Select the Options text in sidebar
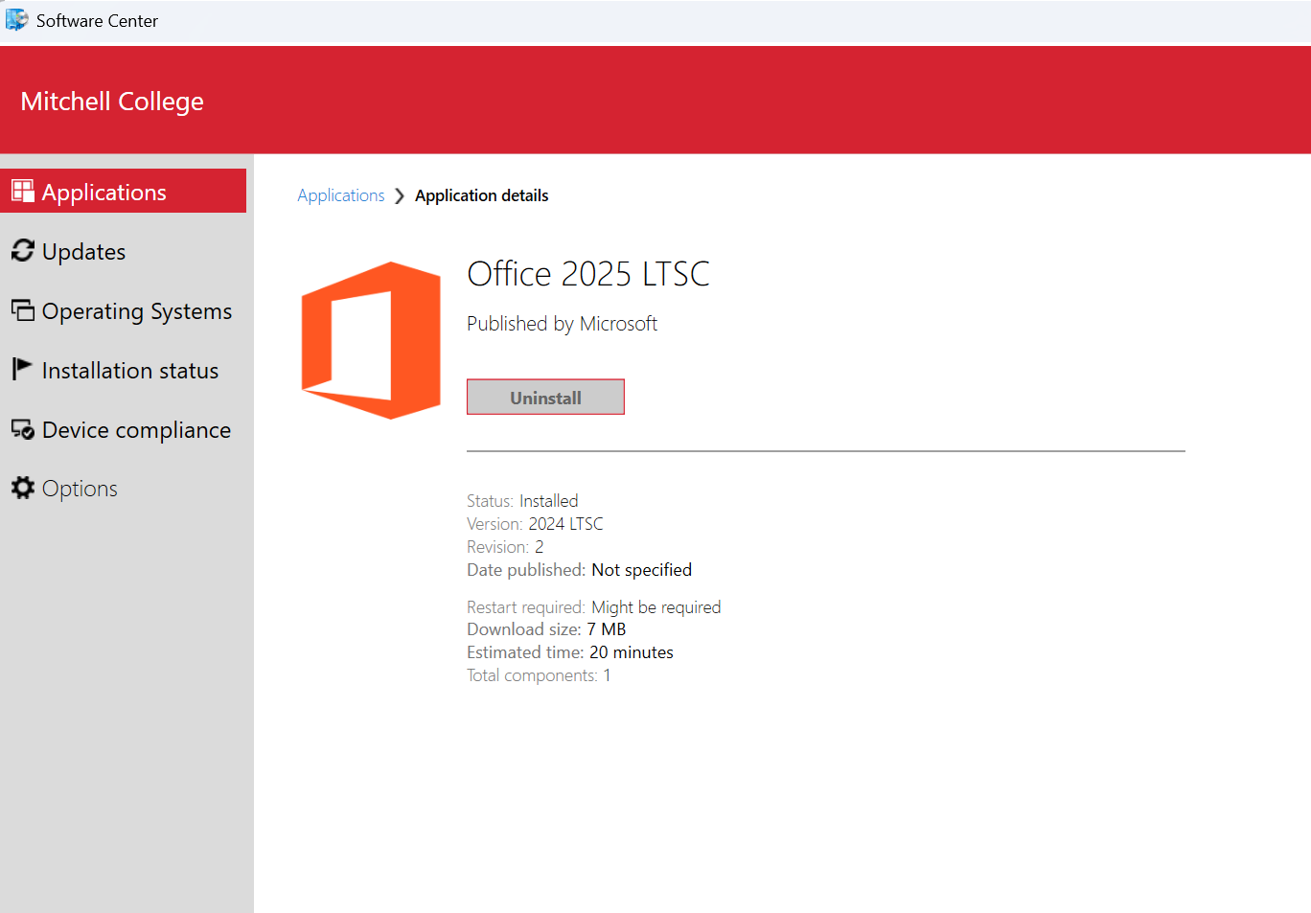Viewport: 1311px width, 913px height. [80, 489]
